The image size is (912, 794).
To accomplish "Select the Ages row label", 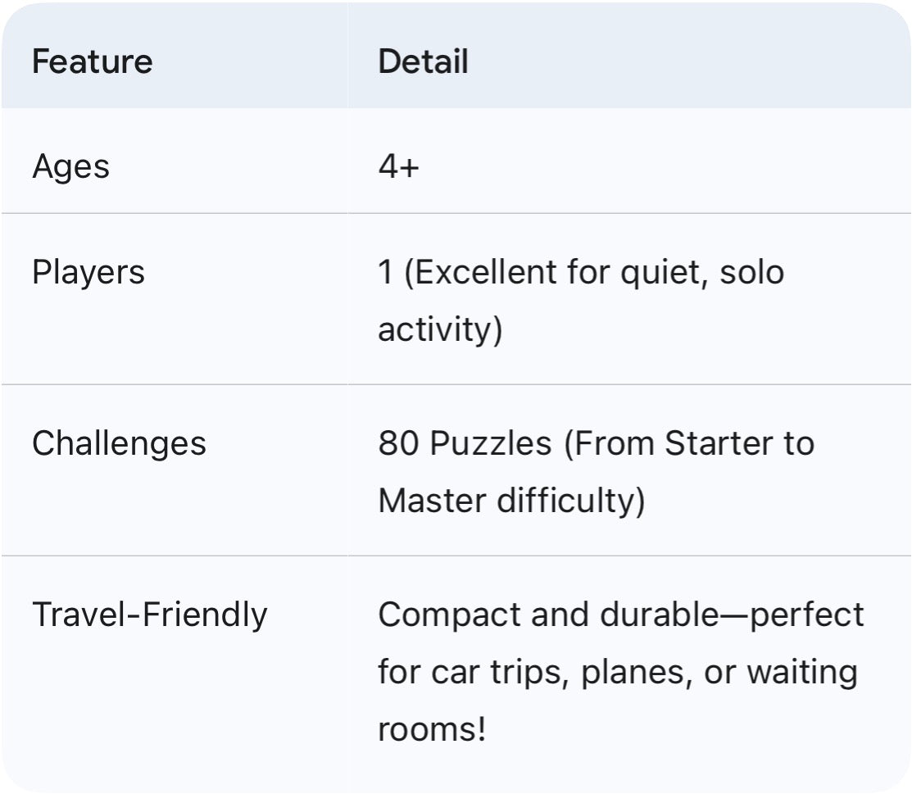I will point(70,167).
